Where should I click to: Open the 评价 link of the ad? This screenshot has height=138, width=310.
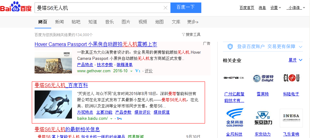tap(149, 71)
